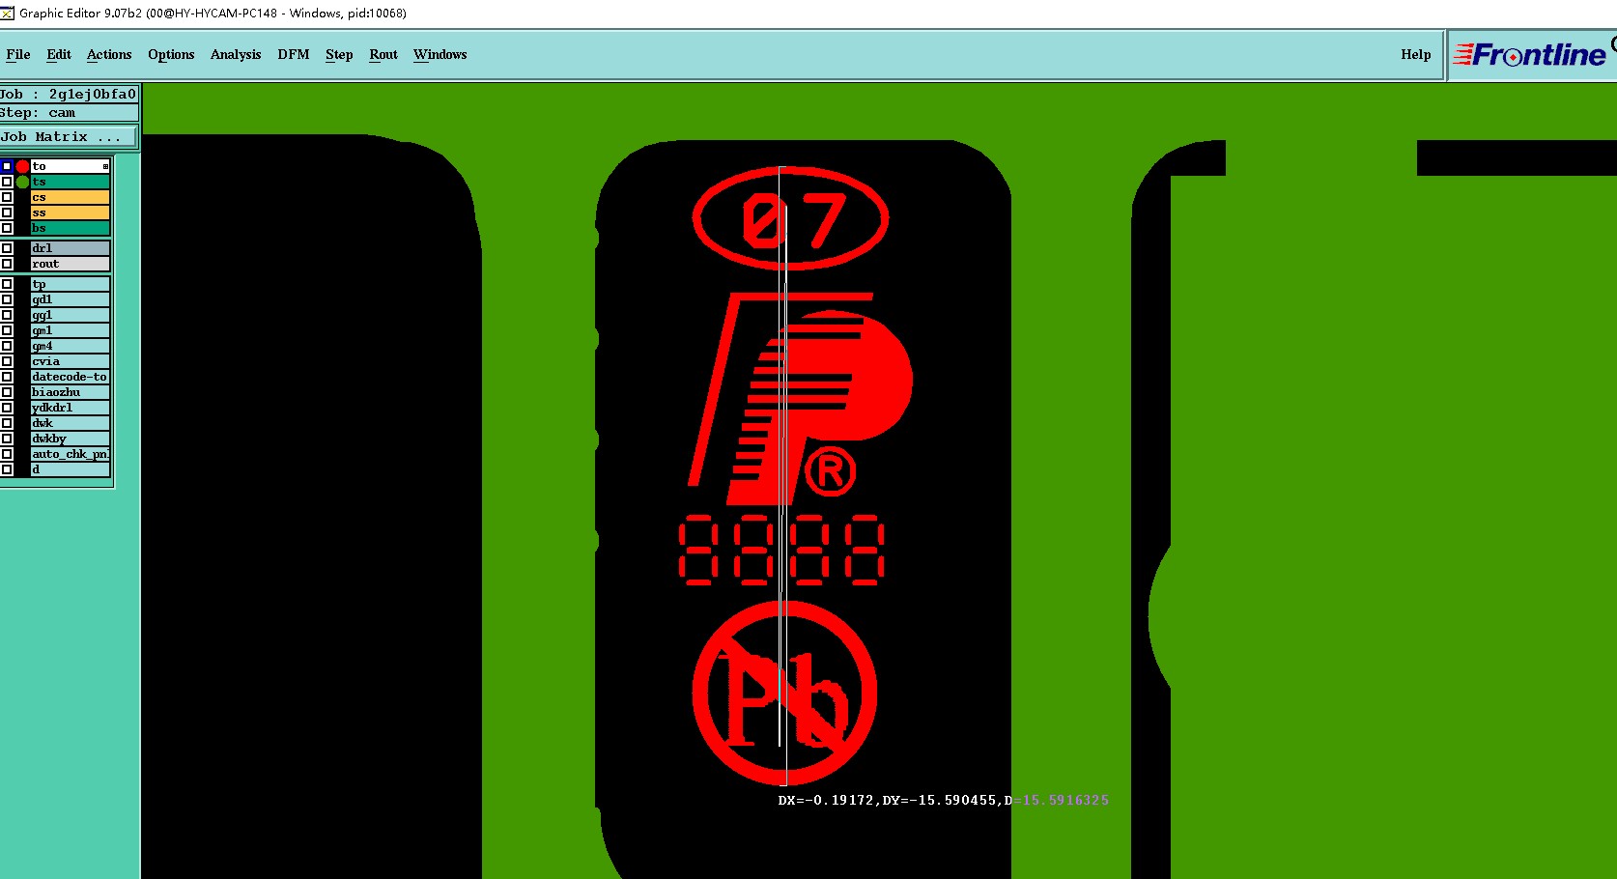Click the red 07 oval on canvas
1617x879 pixels.
point(790,219)
